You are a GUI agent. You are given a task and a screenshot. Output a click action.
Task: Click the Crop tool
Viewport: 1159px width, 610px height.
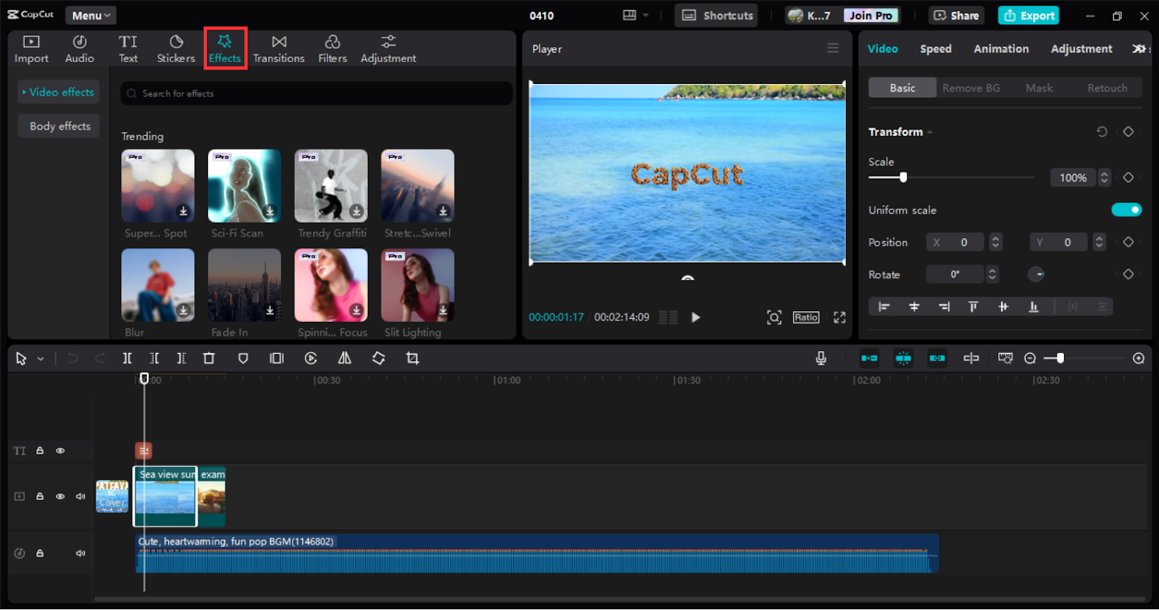413,358
